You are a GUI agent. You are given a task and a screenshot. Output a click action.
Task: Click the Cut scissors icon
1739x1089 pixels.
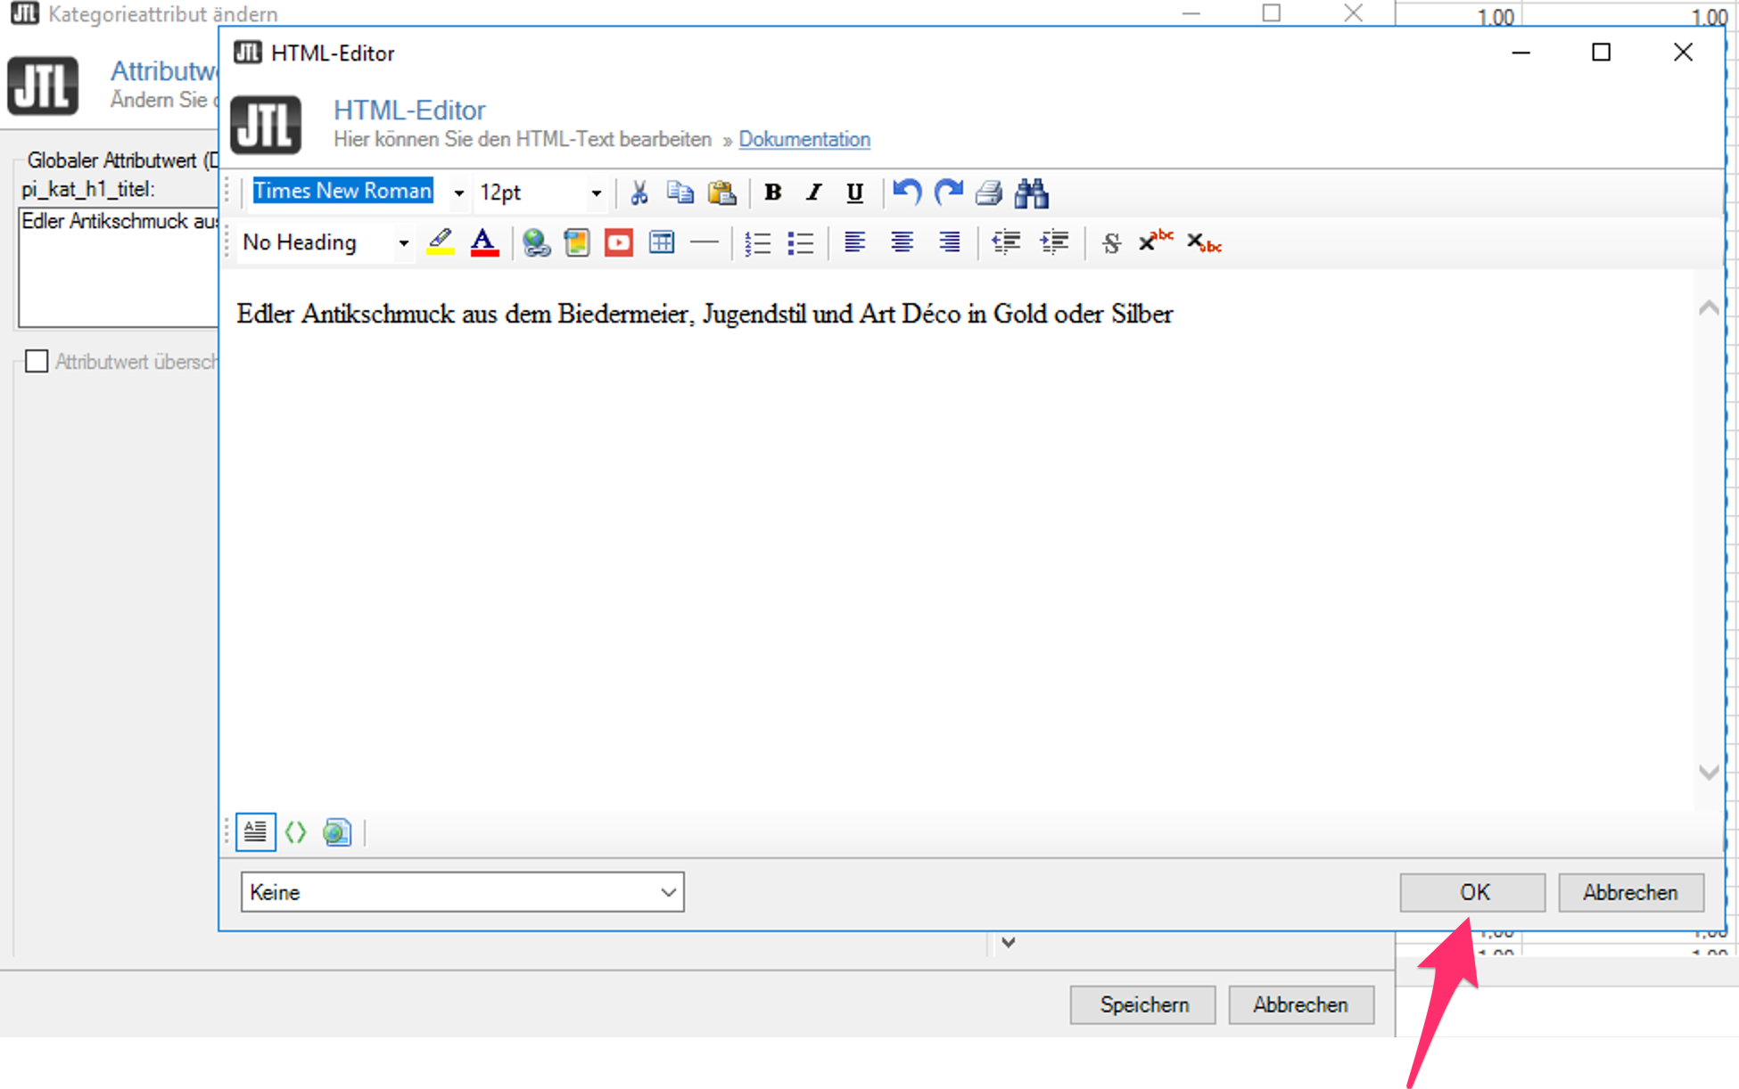[x=639, y=192]
